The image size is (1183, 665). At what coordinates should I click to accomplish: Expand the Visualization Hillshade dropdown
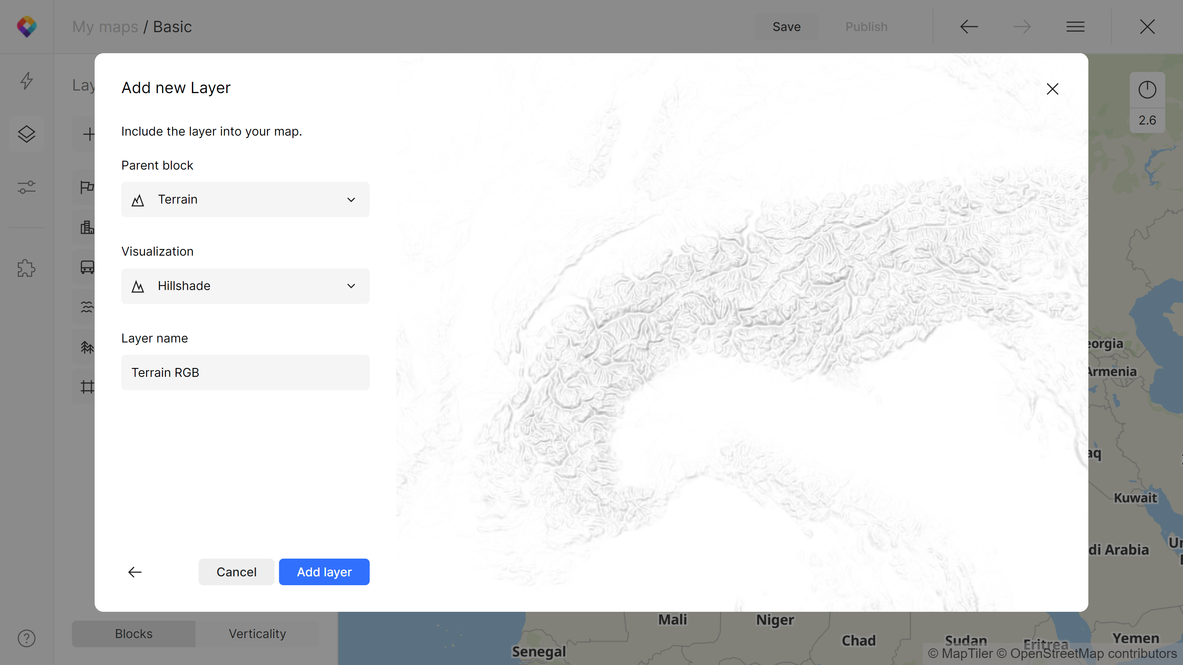pos(245,286)
